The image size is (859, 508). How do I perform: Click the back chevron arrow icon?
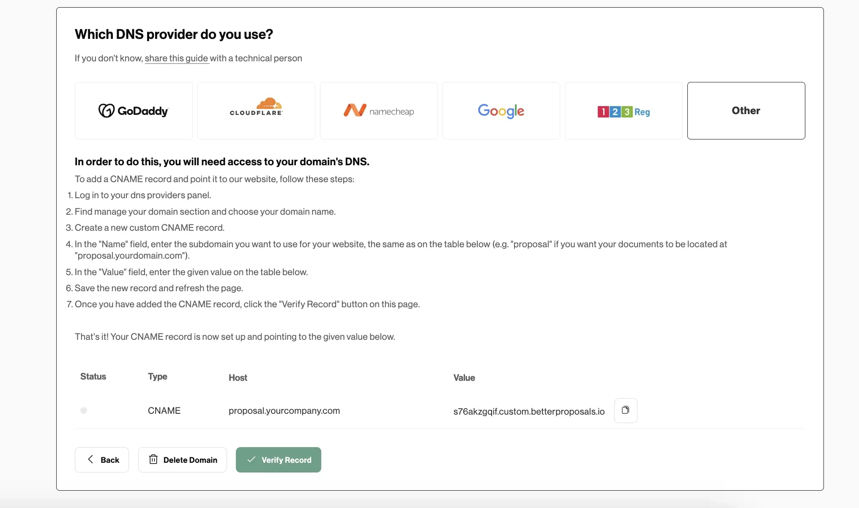90,459
